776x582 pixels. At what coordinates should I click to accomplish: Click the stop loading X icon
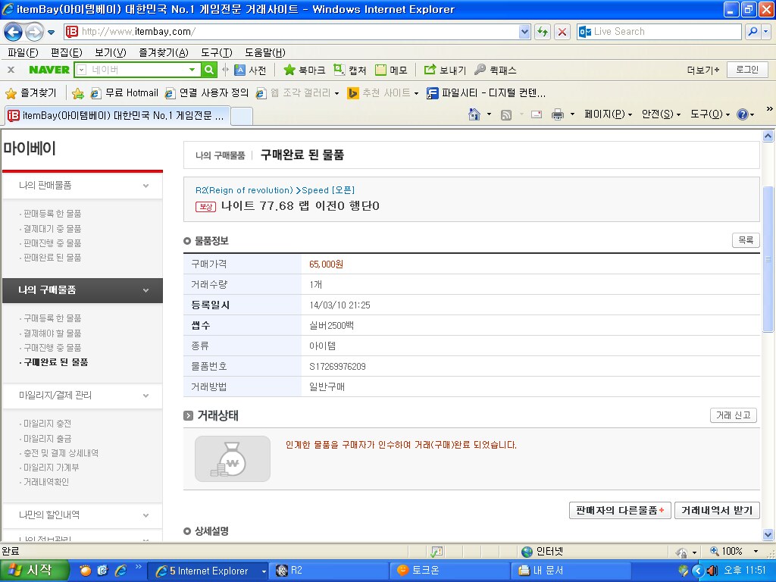coord(562,32)
